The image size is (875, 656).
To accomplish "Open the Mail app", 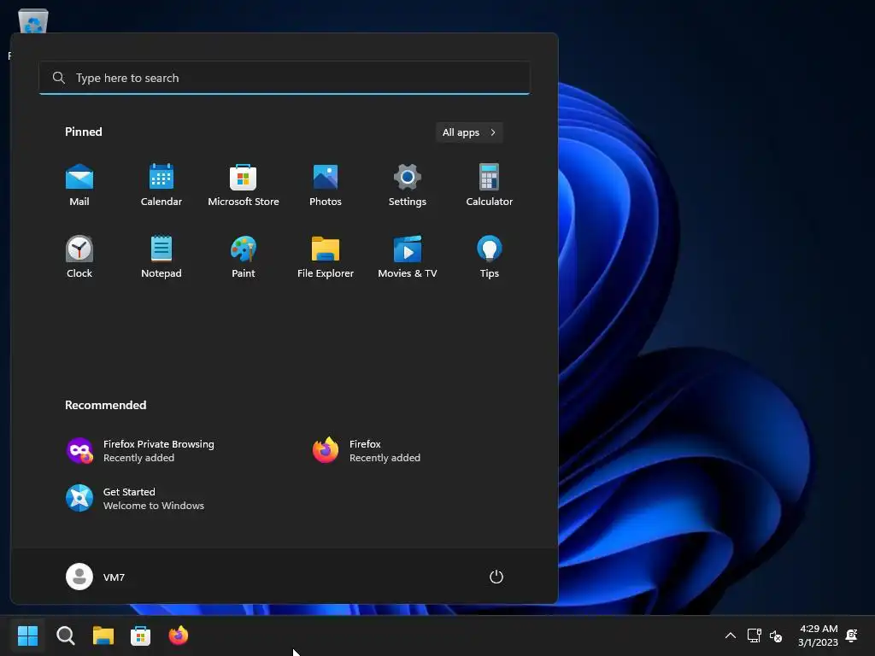I will pyautogui.click(x=79, y=185).
